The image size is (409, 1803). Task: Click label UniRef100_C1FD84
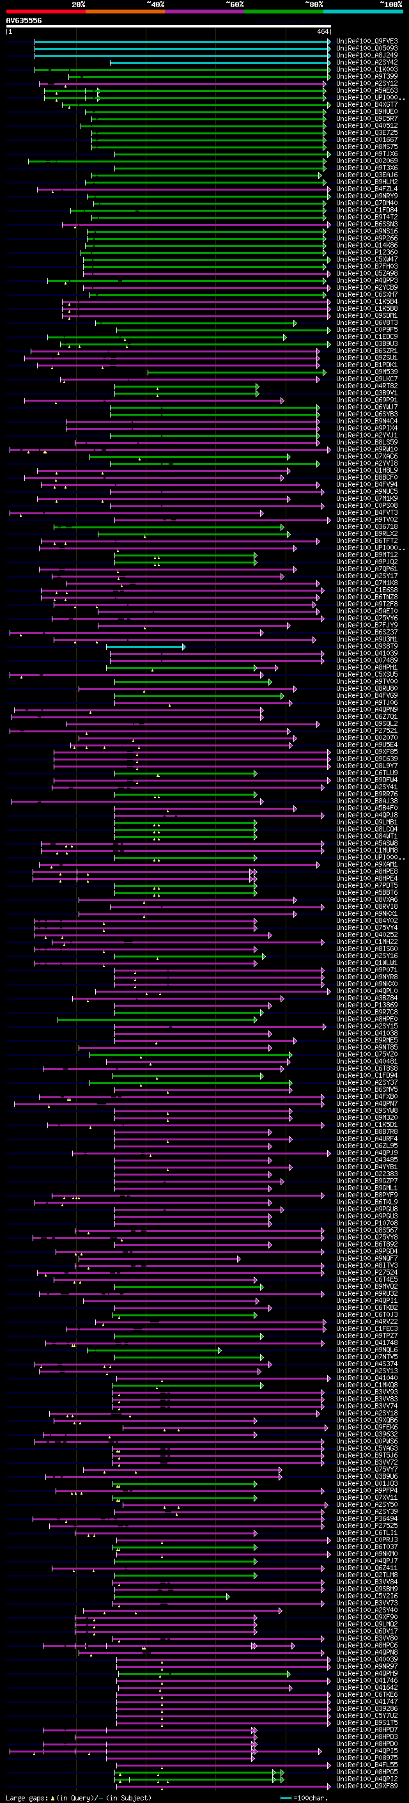click(367, 210)
